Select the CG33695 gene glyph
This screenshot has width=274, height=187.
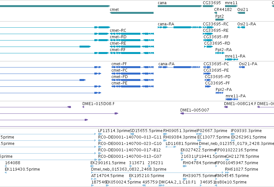pyautogui.click(x=208, y=6)
